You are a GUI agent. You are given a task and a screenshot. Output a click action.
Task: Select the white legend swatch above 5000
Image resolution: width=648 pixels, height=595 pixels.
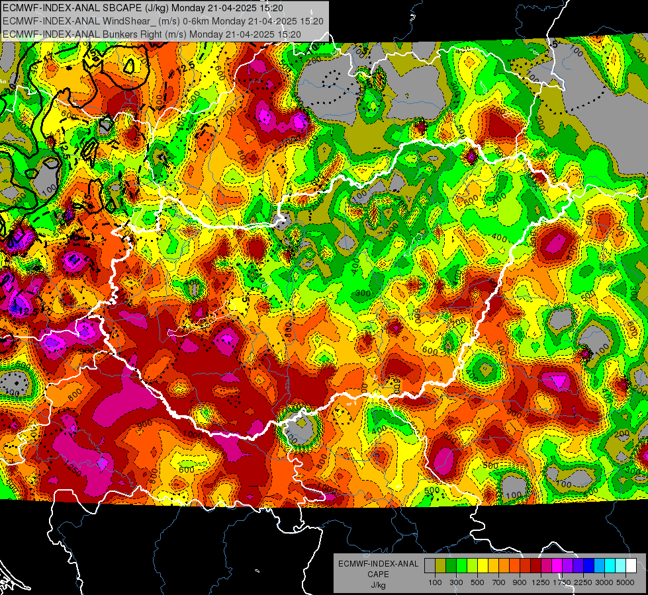click(631, 566)
